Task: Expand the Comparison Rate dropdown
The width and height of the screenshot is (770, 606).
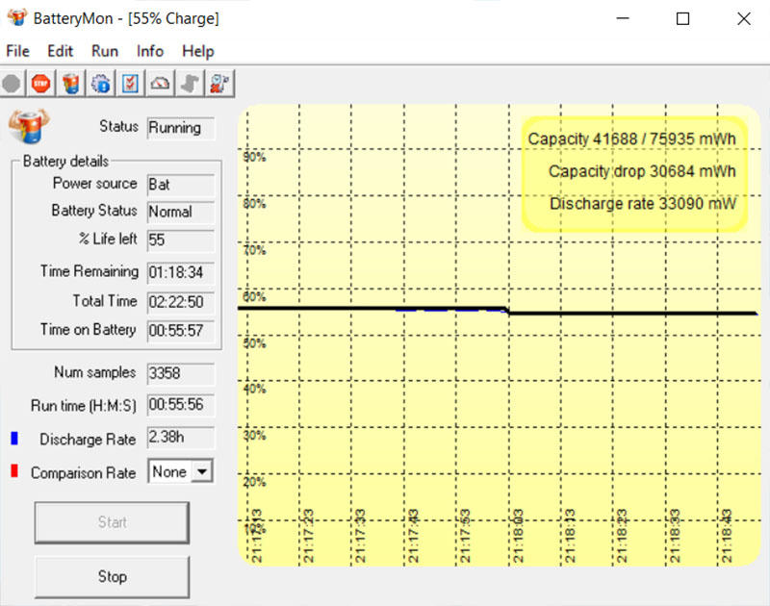Action: coord(201,472)
